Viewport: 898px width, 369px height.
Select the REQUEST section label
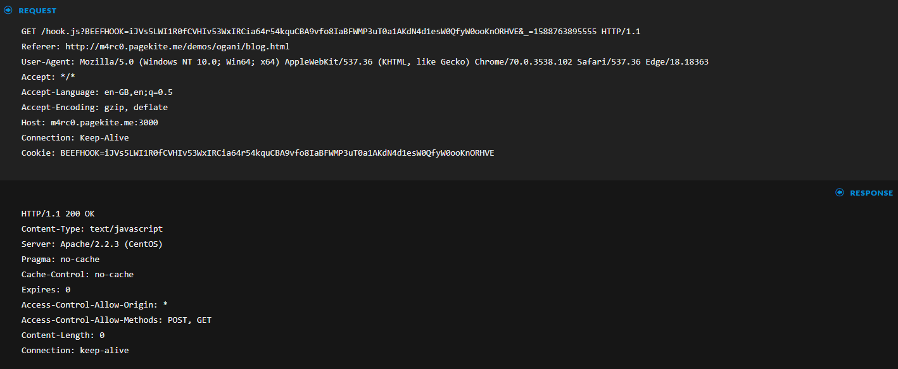pos(37,11)
